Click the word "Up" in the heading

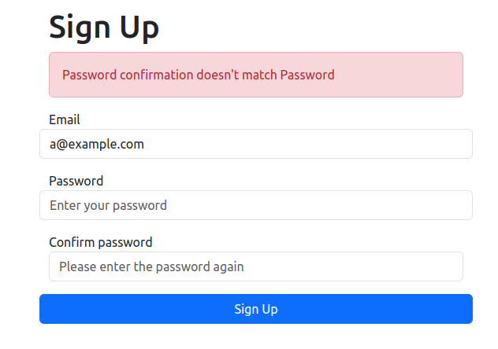[x=139, y=28]
